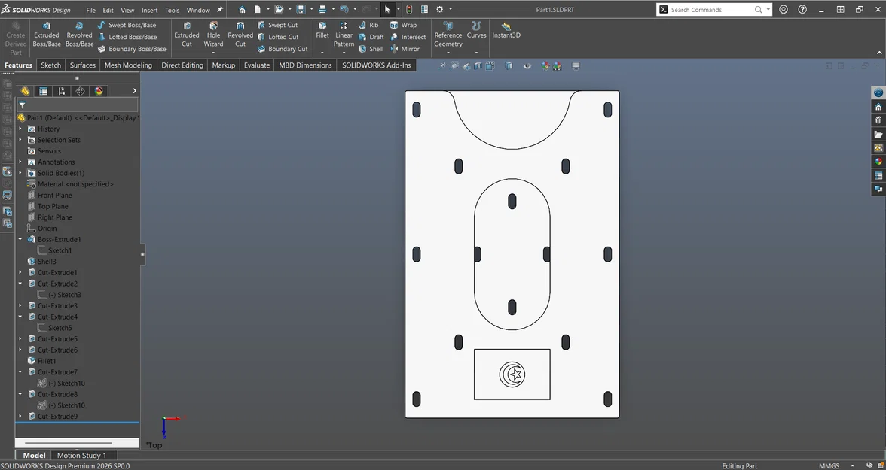886x470 pixels.
Task: Toggle Instant3D mode
Action: 506,30
